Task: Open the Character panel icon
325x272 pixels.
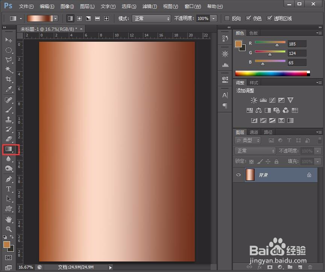Action: pos(225,95)
